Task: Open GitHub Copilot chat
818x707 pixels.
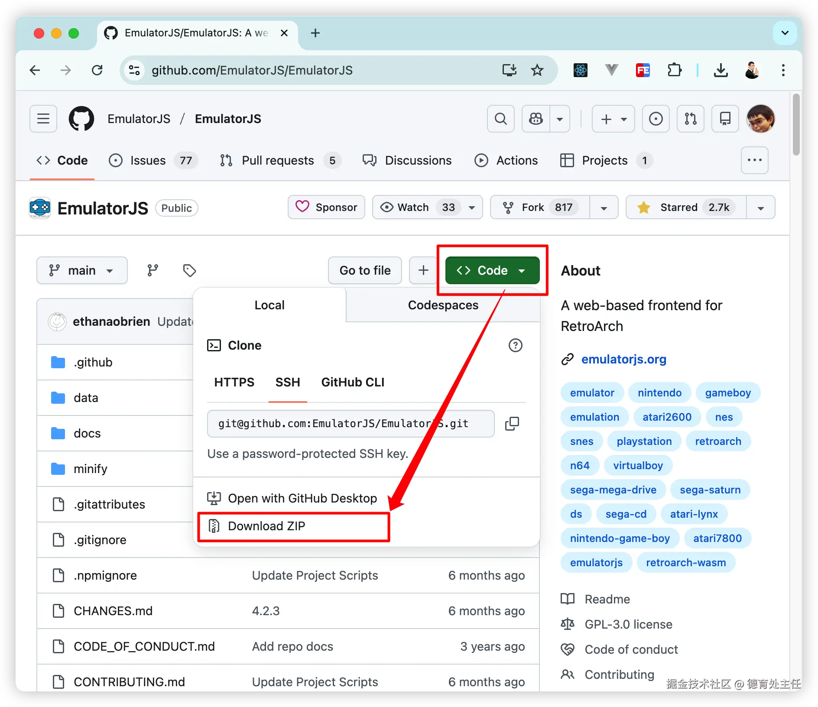Action: [536, 119]
